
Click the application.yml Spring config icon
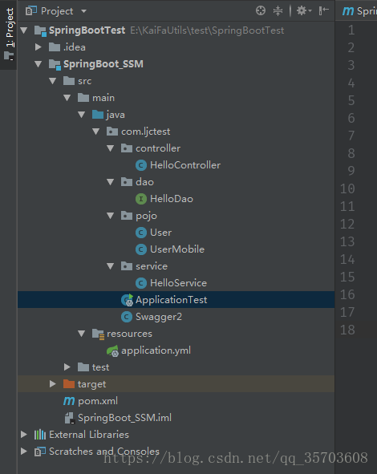[x=112, y=350]
